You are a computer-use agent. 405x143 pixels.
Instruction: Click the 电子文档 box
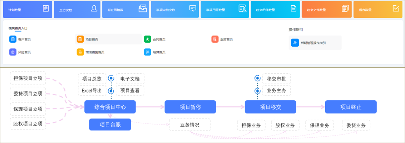pos(130,79)
